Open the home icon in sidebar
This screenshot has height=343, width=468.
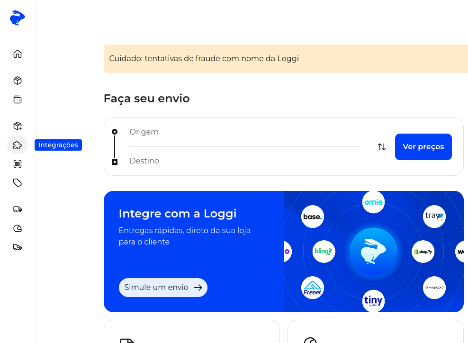18,54
